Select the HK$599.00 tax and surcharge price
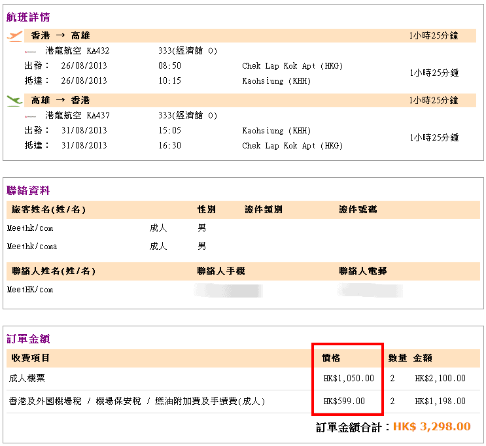Screen dimensions: 486x446 click(344, 401)
